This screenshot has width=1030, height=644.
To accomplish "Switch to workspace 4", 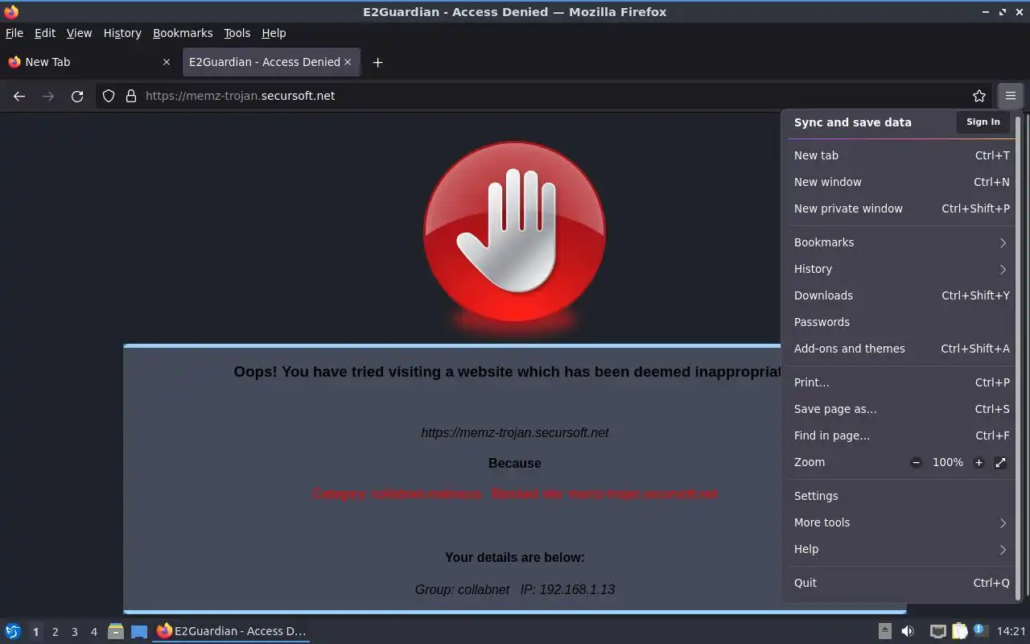I will [93, 632].
